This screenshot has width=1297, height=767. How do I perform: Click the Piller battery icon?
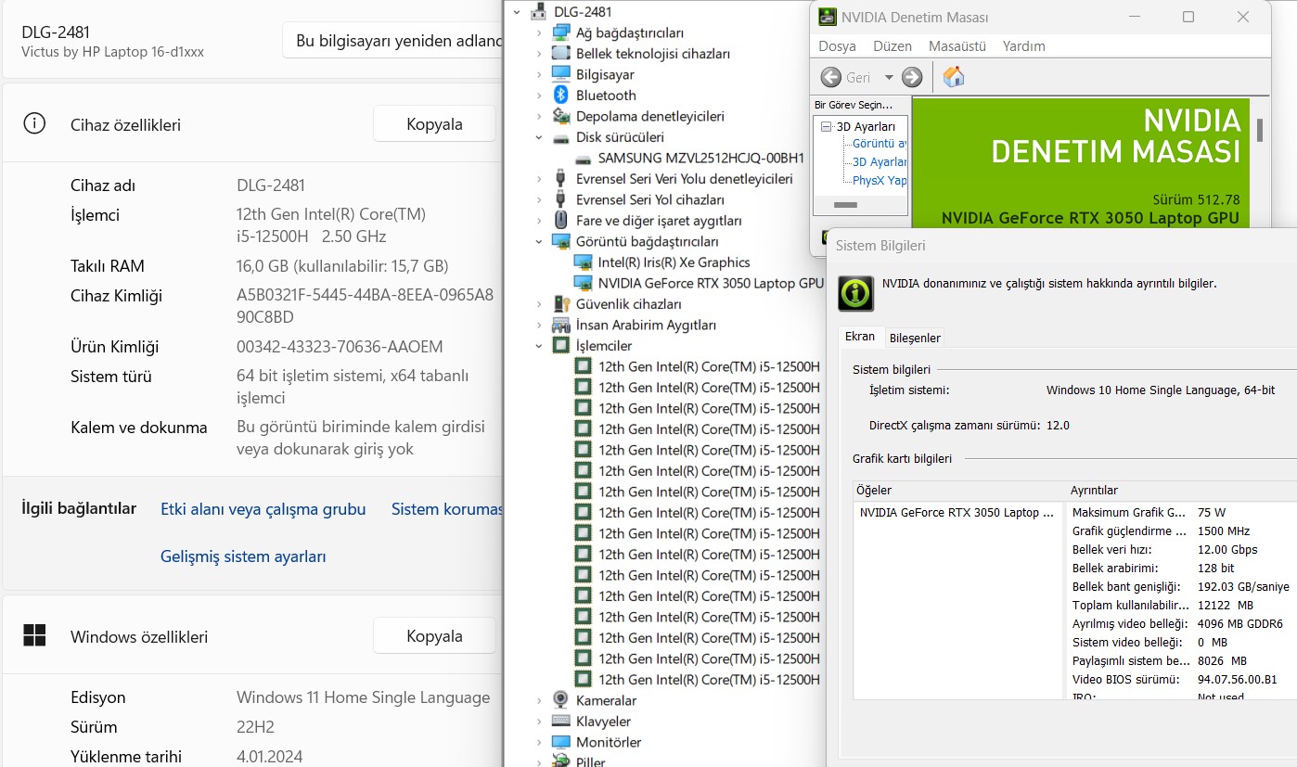coord(560,761)
